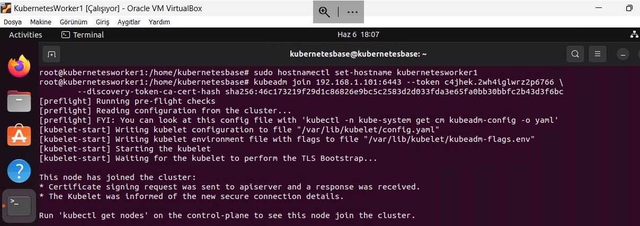Screen dimensions: 640x226
Task: Click the zoom magnifier icon
Action: [324, 12]
